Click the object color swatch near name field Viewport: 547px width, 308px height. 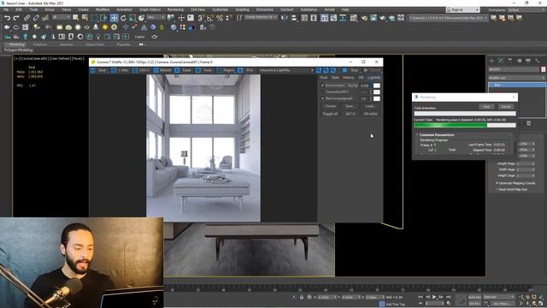click(x=544, y=69)
